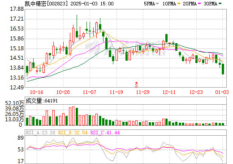Click the RSI_A:23.26 indicator label
This screenshot has height=164, width=233.
tap(40, 133)
